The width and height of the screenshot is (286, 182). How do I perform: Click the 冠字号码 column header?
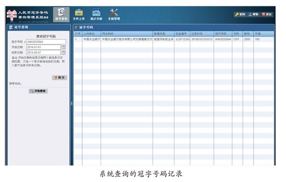pos(223,33)
